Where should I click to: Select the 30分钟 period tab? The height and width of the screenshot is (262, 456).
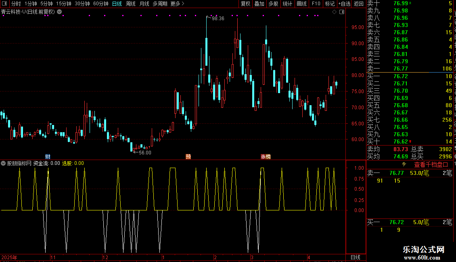82,4
